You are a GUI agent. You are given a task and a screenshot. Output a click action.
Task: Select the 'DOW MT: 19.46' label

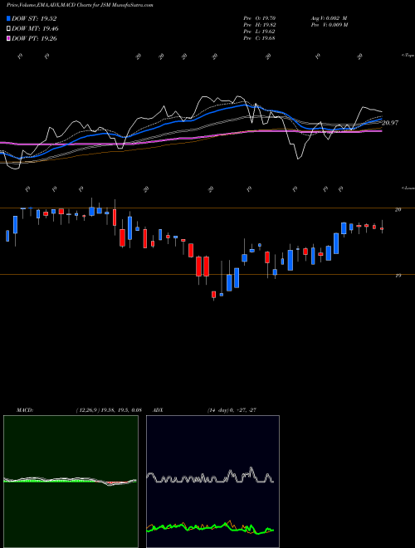point(36,29)
